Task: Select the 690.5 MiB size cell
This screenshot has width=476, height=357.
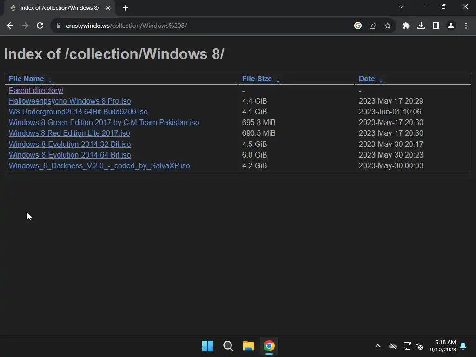Action: 258,133
